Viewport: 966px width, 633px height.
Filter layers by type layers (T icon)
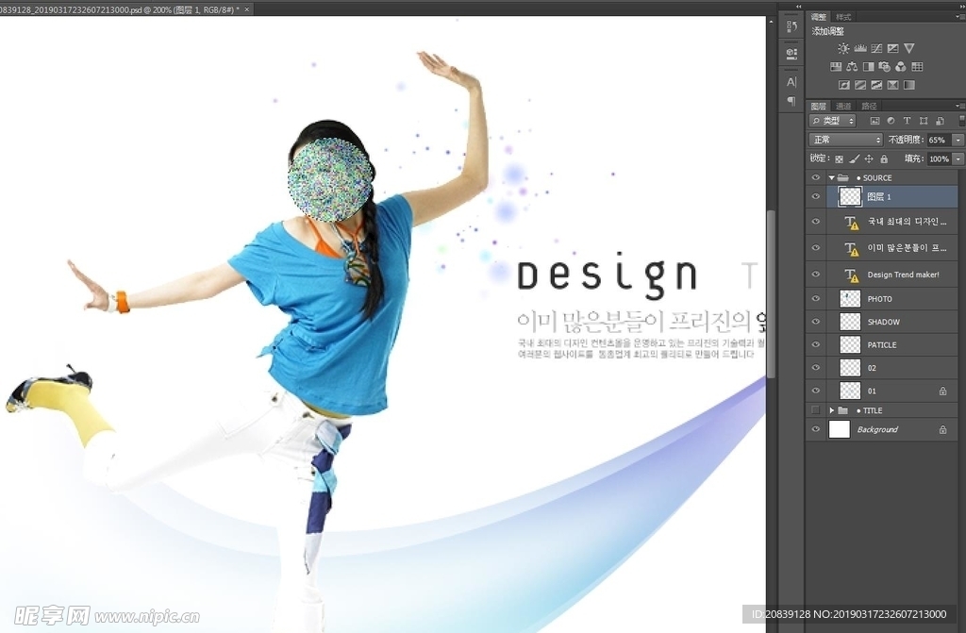pyautogui.click(x=907, y=121)
